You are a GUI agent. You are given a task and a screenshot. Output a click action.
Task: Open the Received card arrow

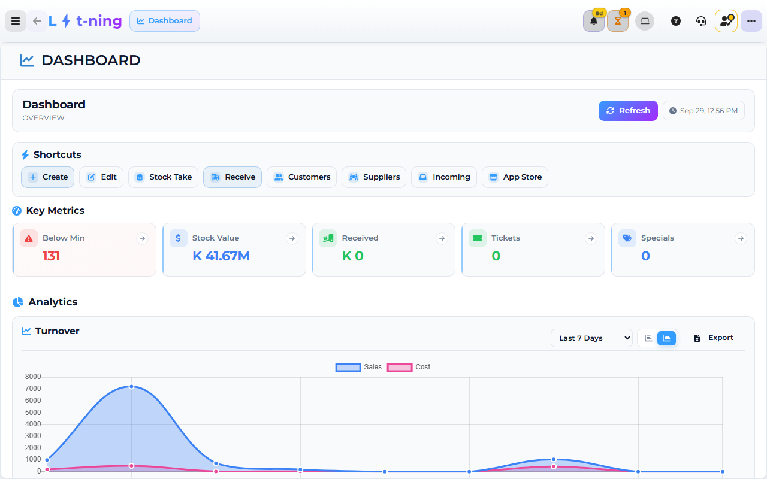coord(442,238)
